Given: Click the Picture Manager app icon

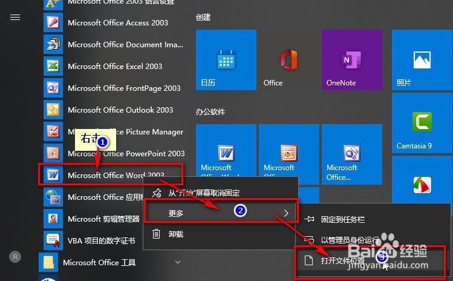Looking at the screenshot, I should pyautogui.click(x=53, y=131).
